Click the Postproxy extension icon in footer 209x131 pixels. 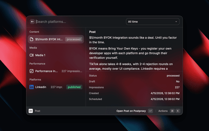pos(31,111)
